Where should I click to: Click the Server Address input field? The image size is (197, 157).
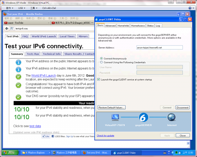(x=159, y=48)
